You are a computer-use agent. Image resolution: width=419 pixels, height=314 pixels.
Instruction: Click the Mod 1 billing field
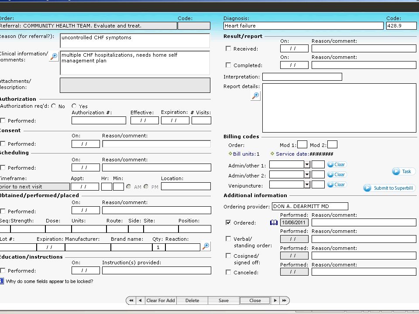pos(302,144)
